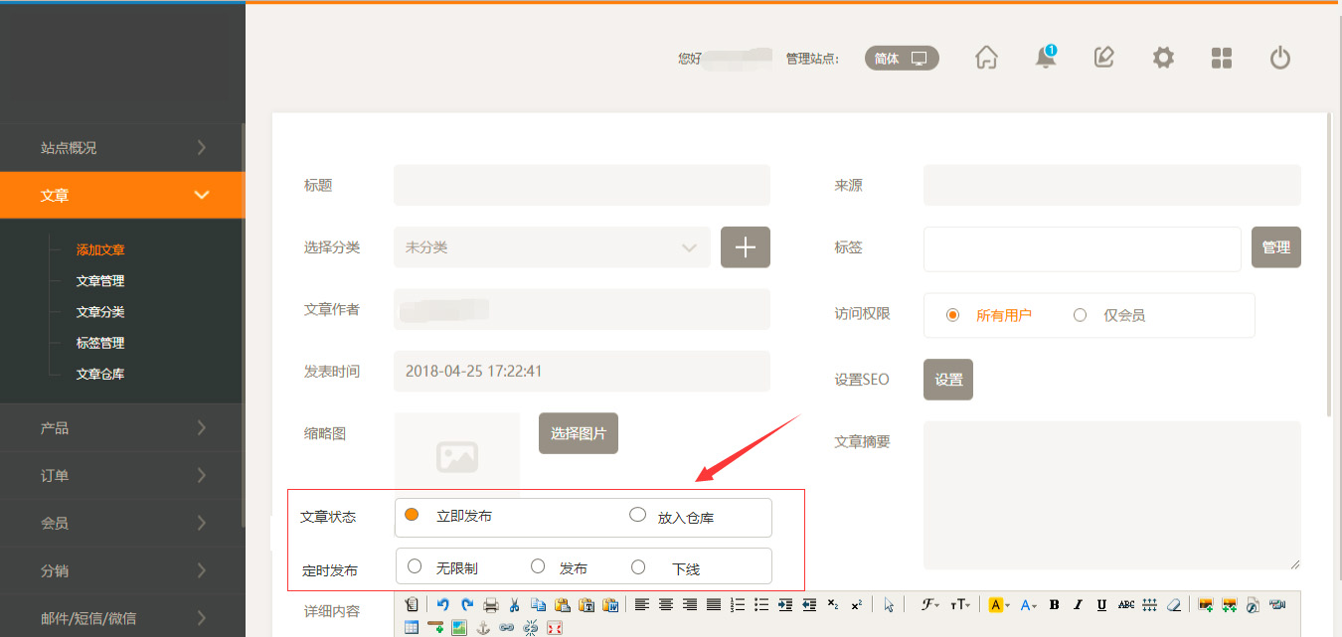Image resolution: width=1342 pixels, height=637 pixels.
Task: Click the 标题 input field
Action: coord(582,185)
